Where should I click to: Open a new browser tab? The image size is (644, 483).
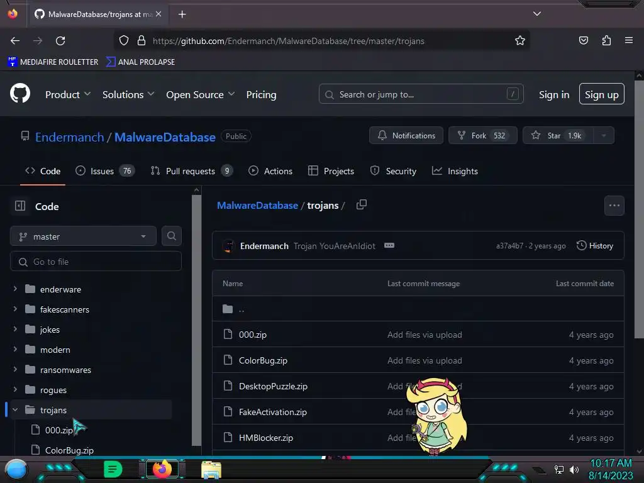click(182, 14)
